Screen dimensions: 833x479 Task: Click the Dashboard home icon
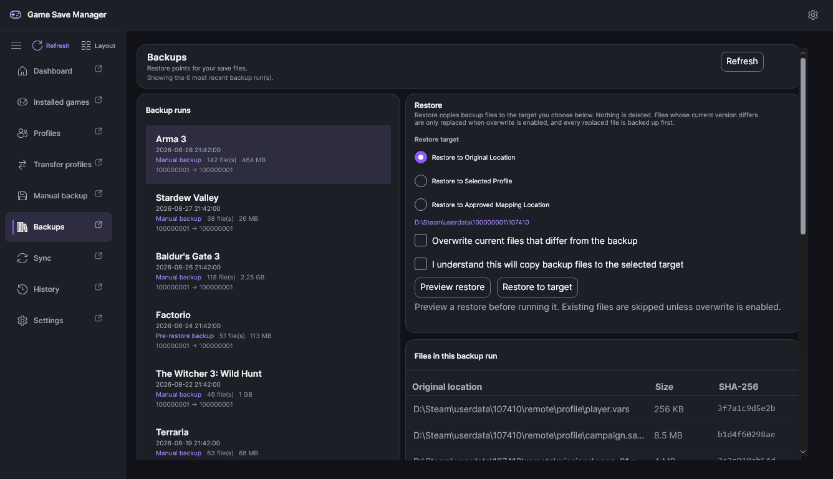22,70
